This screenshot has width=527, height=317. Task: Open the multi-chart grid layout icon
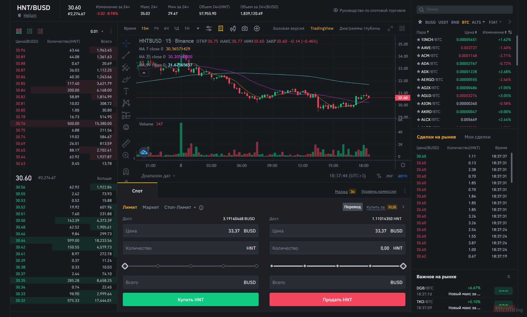coord(402,28)
